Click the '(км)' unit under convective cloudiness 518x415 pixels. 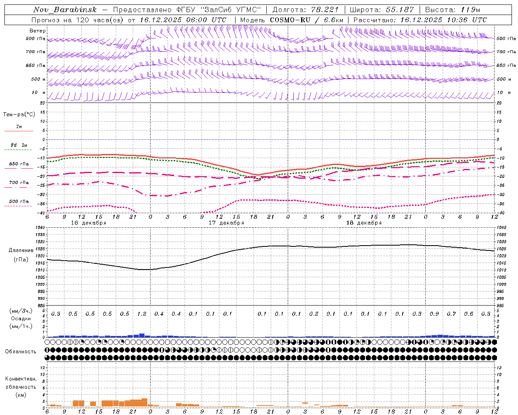click(21, 395)
